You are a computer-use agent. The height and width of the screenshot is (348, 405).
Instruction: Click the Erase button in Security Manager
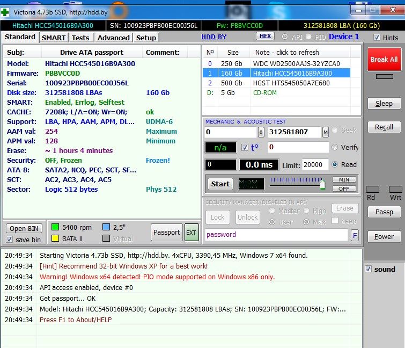[345, 208]
